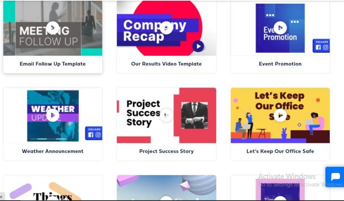
Task: Open the Event Promotion title link
Action: [x=280, y=64]
